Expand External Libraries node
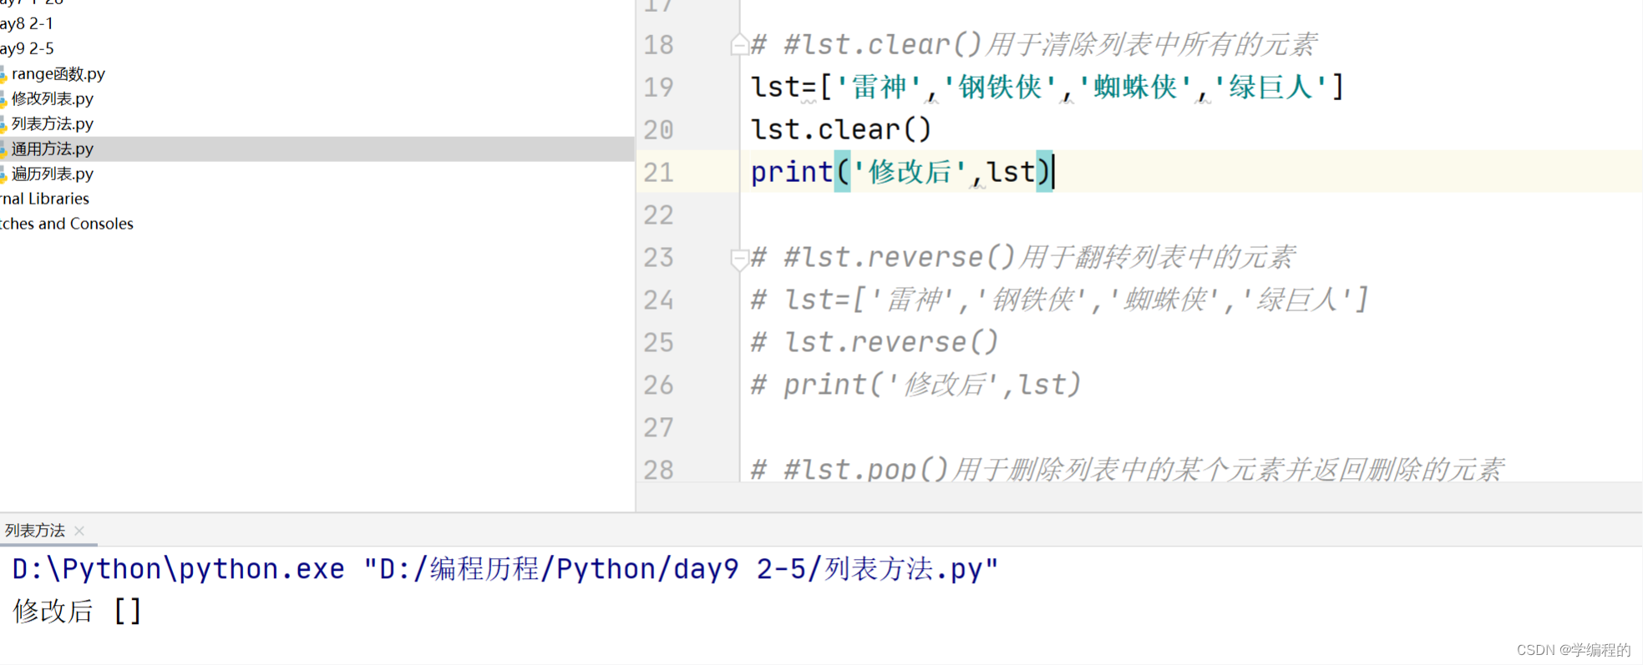This screenshot has height=665, width=1643. pyautogui.click(x=44, y=199)
